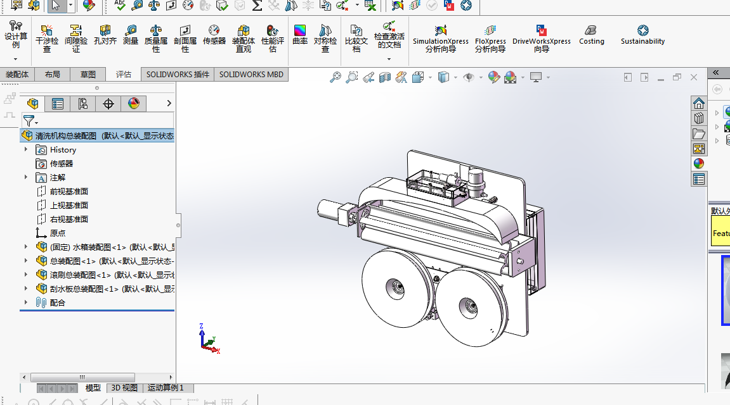The image size is (730, 405).
Task: Switch to DisplayManager tab
Action: (134, 104)
